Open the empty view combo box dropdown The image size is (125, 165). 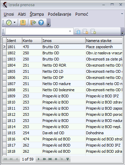coord(70,31)
